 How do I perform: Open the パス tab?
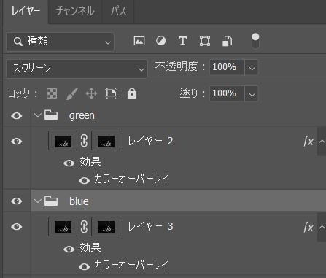click(118, 11)
